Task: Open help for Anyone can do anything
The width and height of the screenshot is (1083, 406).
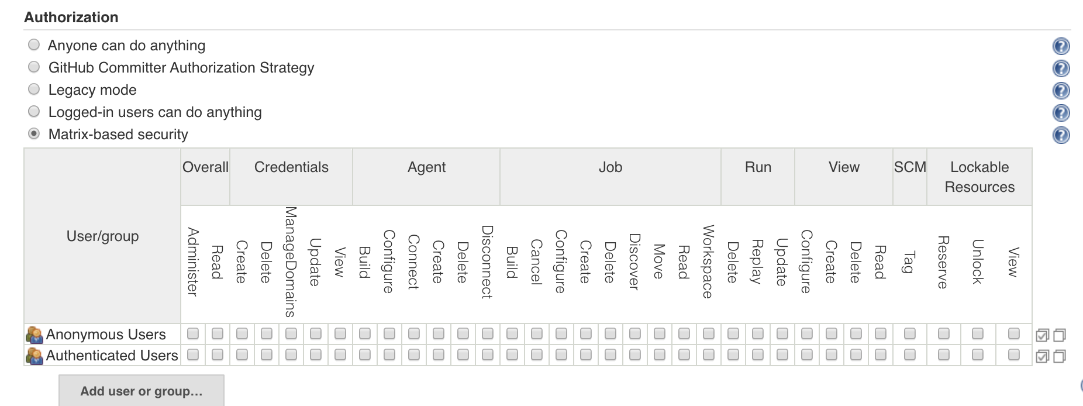Action: [x=1061, y=46]
